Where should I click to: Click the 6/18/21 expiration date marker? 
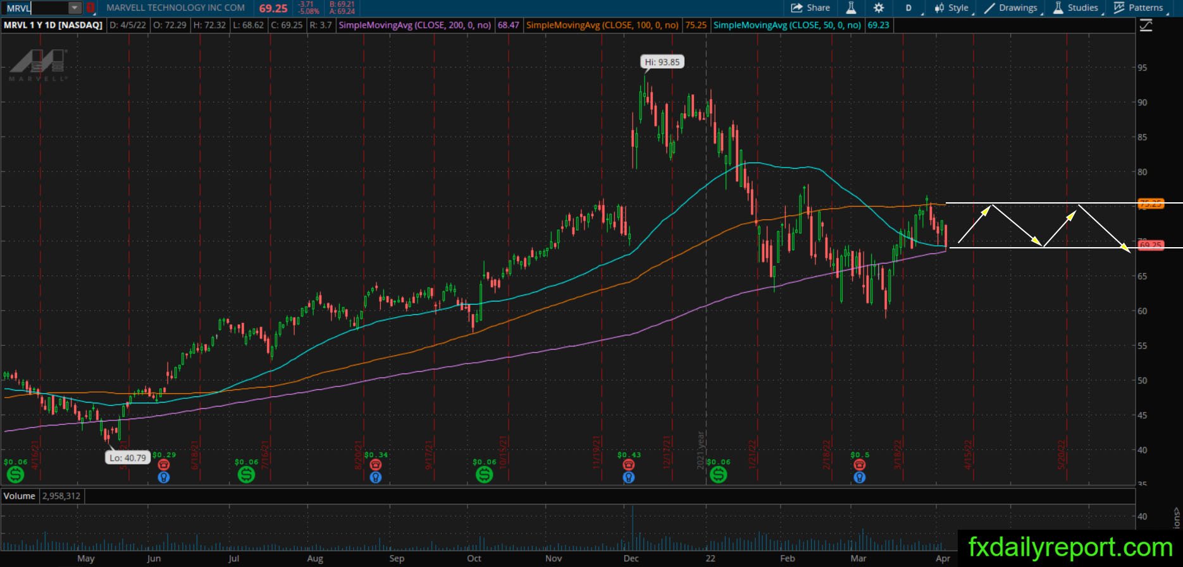[195, 454]
